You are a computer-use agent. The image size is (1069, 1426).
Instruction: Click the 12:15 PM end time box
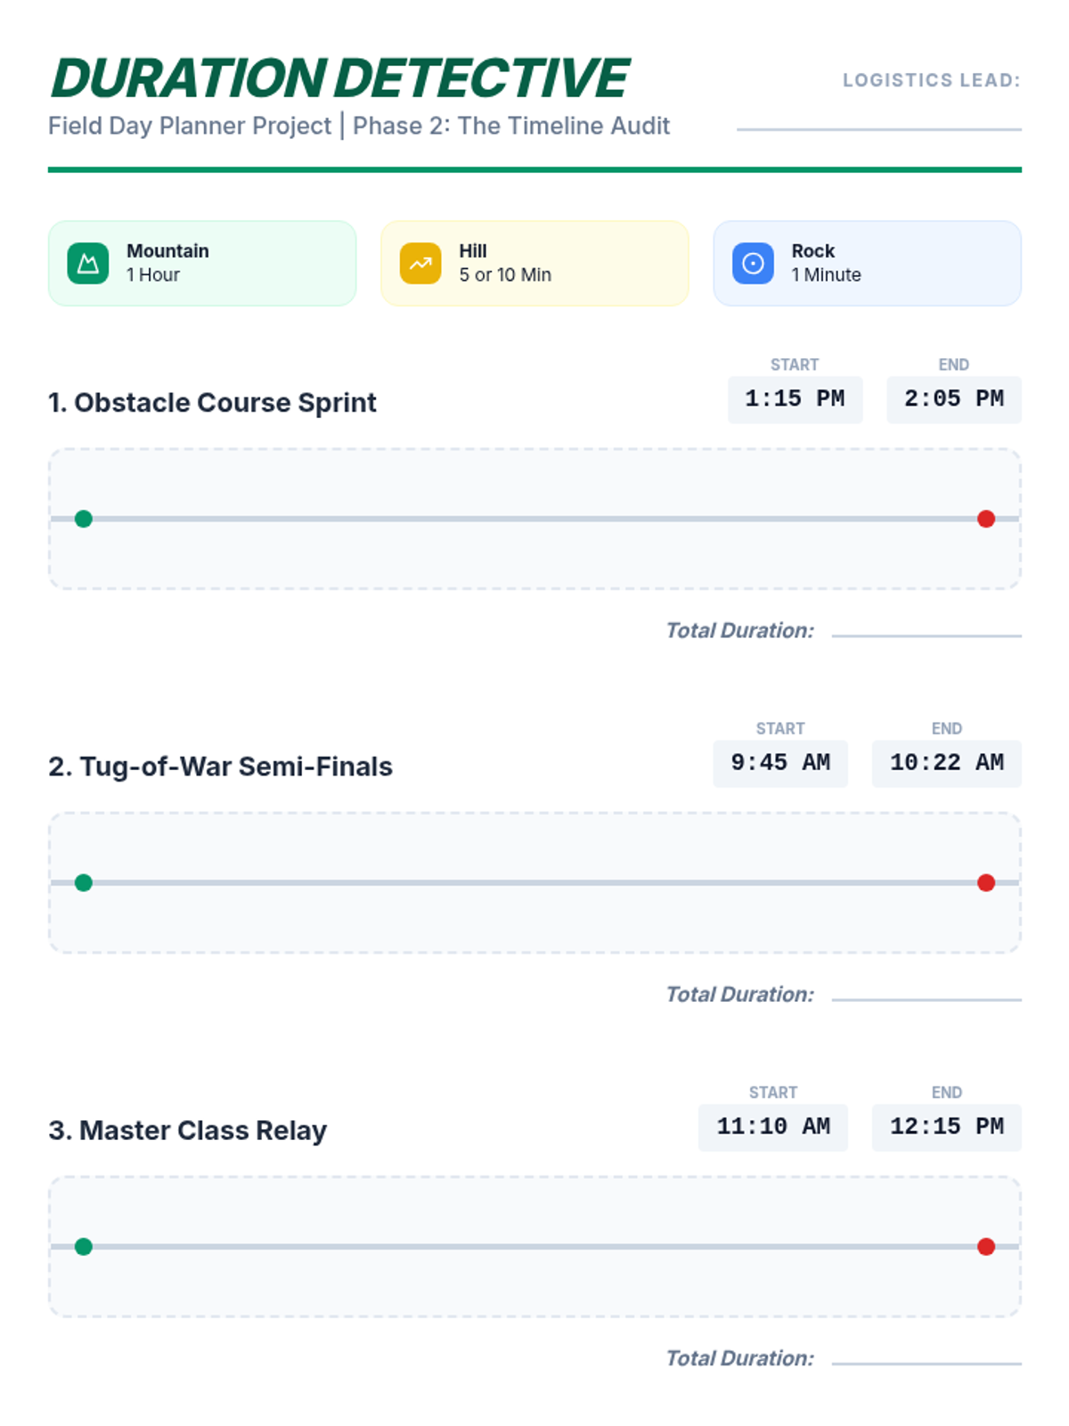[x=946, y=1127]
